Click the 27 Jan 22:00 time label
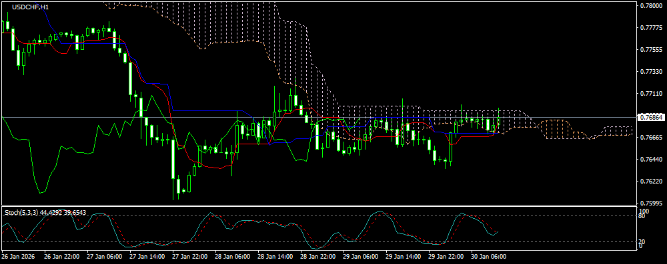 point(189,257)
